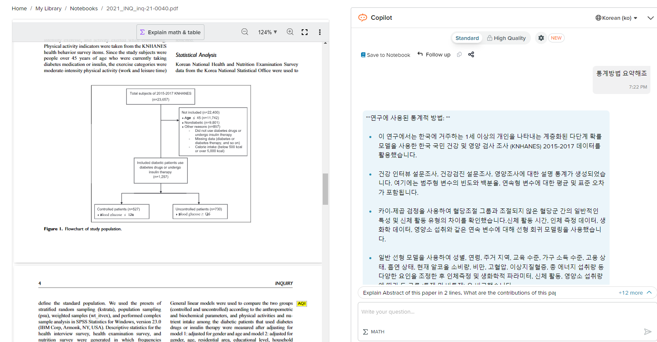Screen dimensions: 657x342
Task: Send the question with the arrow icon
Action: click(x=648, y=332)
